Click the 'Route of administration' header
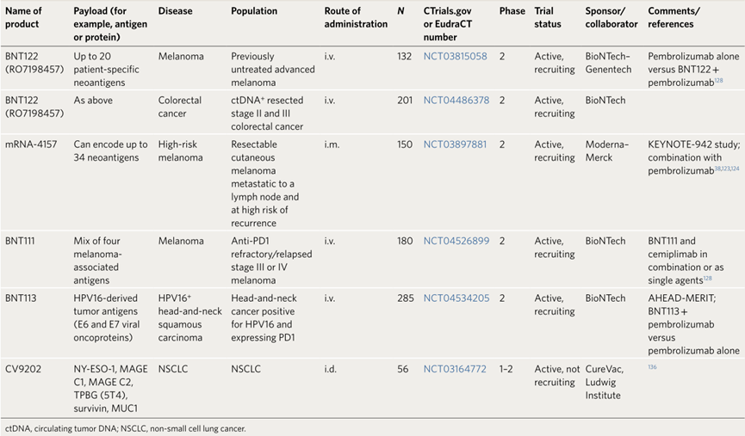Image resolution: width=745 pixels, height=436 pixels. tap(356, 17)
